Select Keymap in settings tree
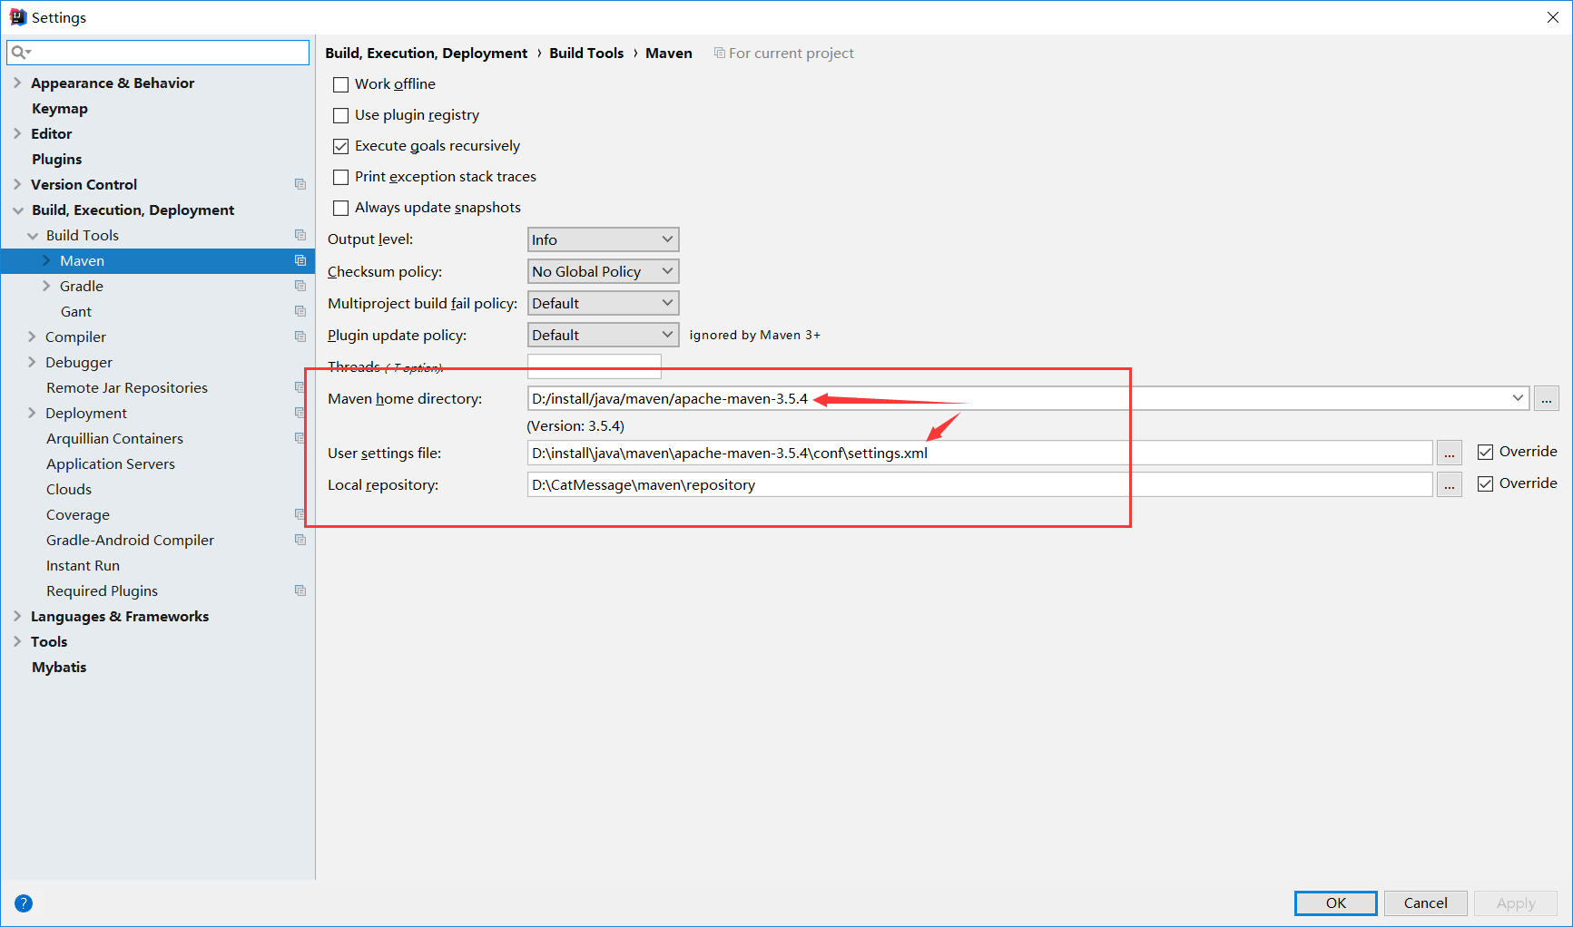This screenshot has height=927, width=1573. point(60,108)
